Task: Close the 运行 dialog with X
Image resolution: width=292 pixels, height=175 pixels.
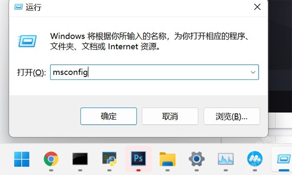Action: pyautogui.click(x=257, y=7)
